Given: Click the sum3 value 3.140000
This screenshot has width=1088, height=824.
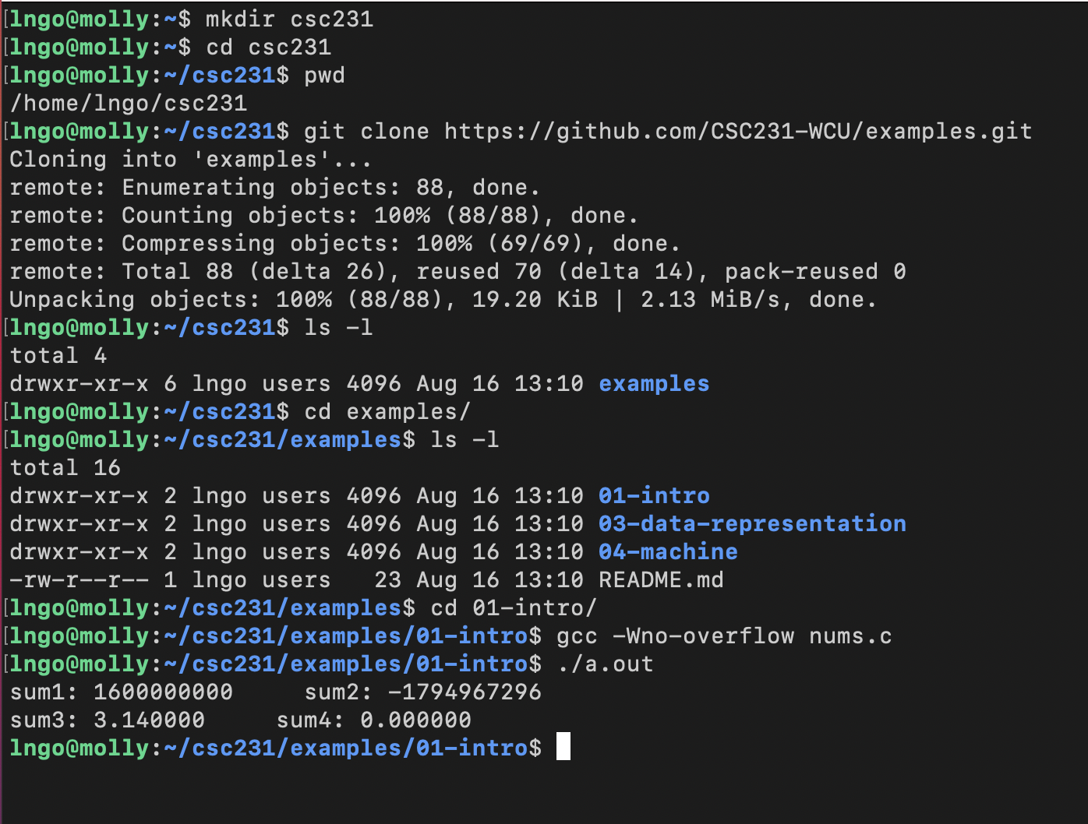Looking at the screenshot, I should (149, 720).
